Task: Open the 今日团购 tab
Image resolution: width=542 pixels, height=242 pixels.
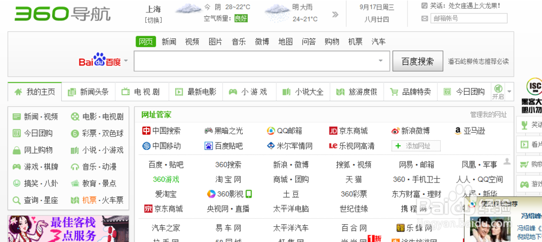Action: coord(464,92)
